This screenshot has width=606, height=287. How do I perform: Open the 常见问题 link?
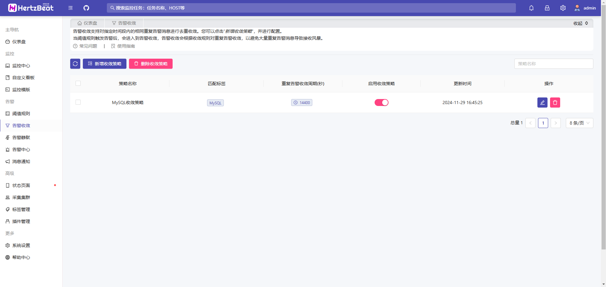(x=85, y=46)
